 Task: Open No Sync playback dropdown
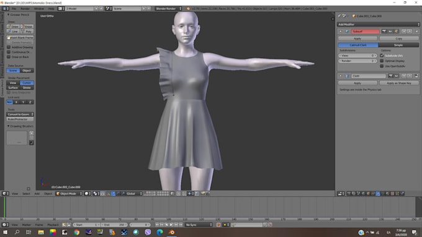pos(199,225)
